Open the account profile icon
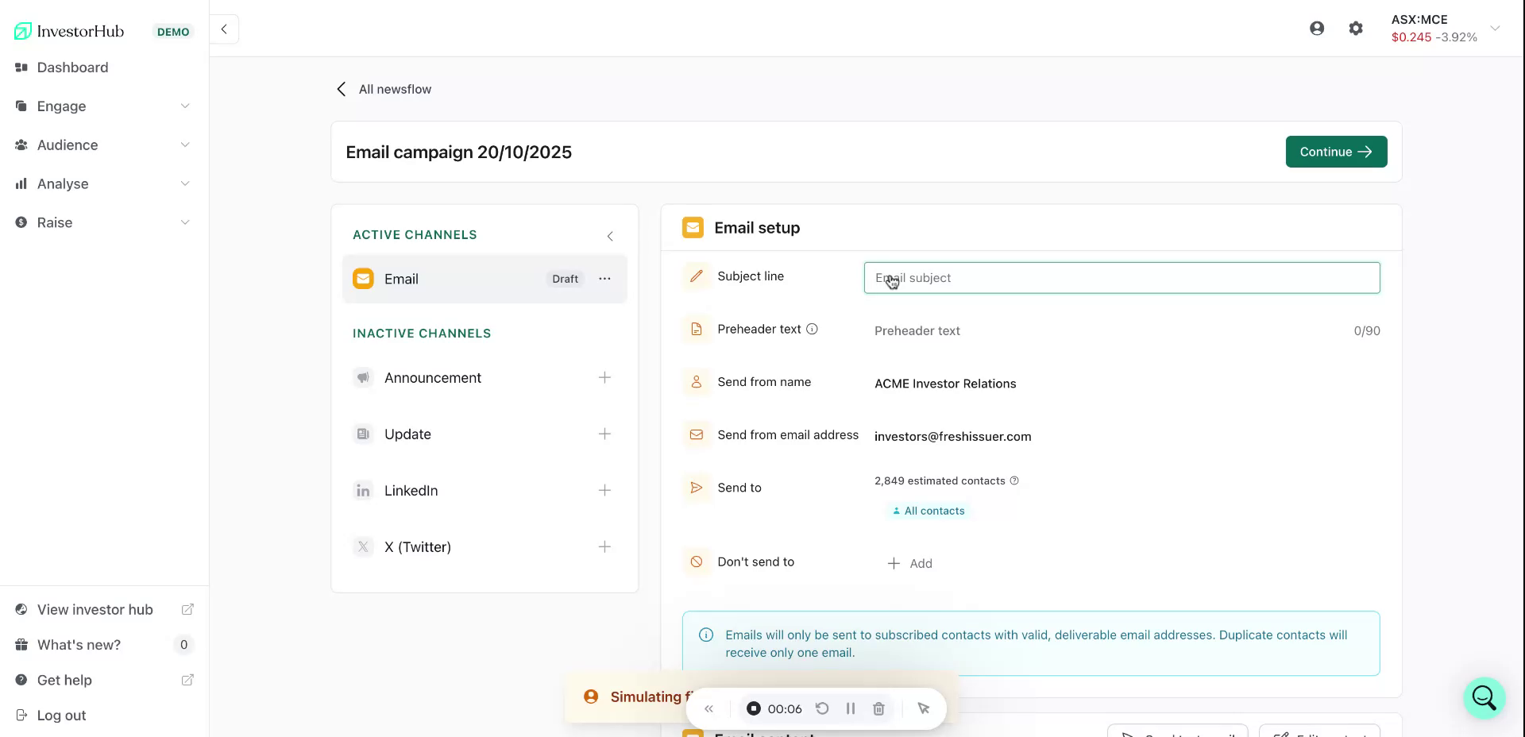Viewport: 1525px width, 737px height. (1318, 27)
